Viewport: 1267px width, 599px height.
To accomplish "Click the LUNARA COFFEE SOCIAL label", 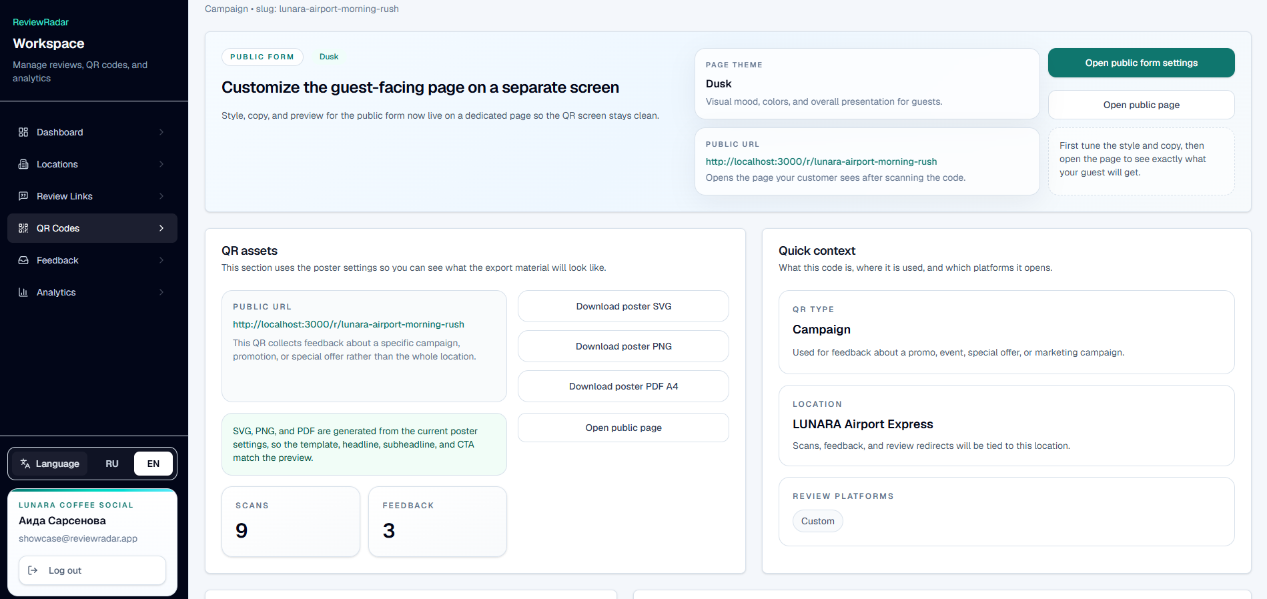I will [x=76, y=505].
